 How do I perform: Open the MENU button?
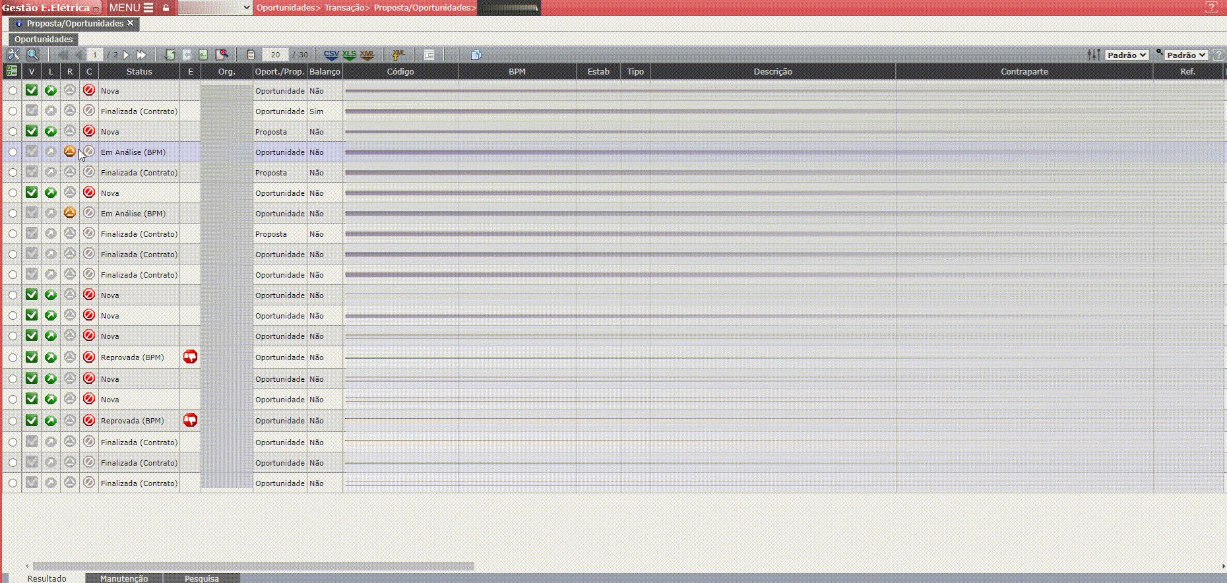pos(131,8)
